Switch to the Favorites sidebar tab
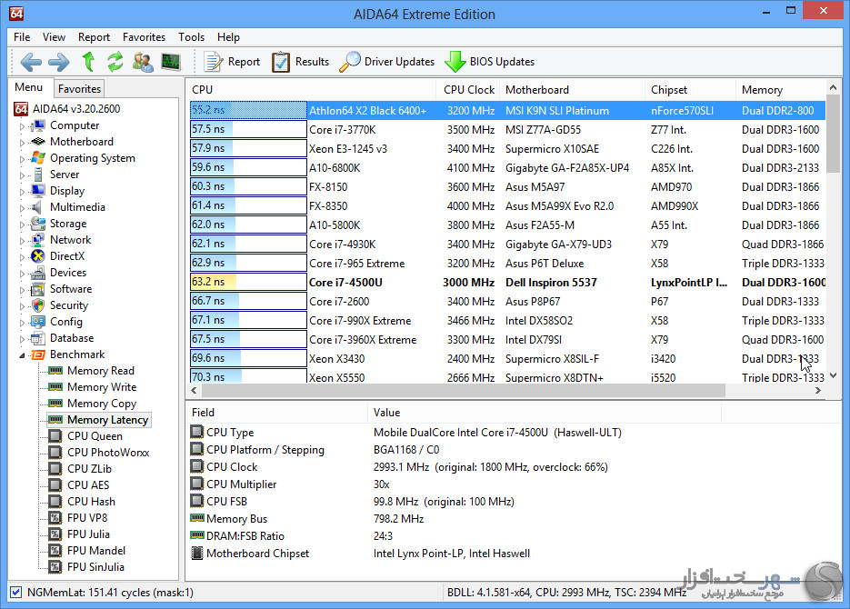This screenshot has width=850, height=609. (79, 88)
